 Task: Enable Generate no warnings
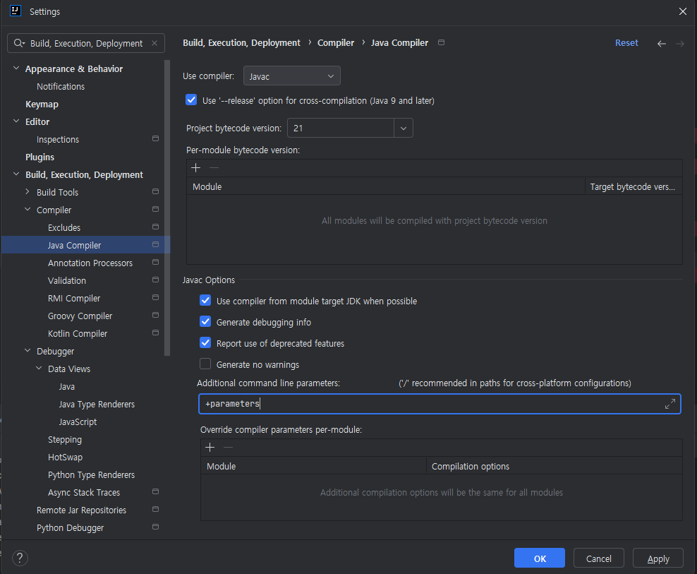pyautogui.click(x=205, y=364)
